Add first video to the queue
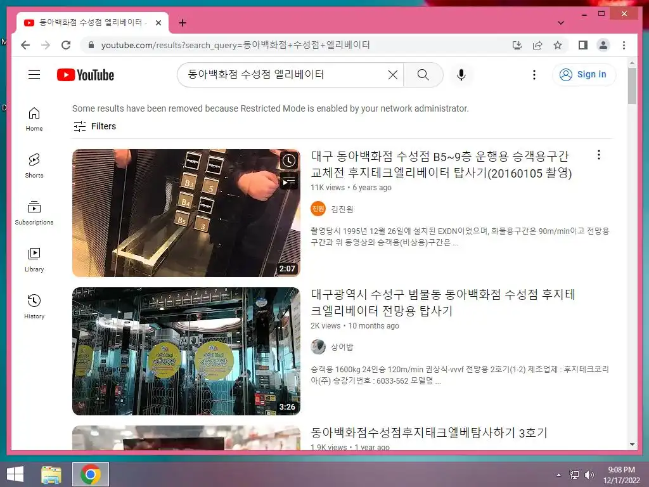Viewport: 649px width, 487px height. click(x=288, y=181)
